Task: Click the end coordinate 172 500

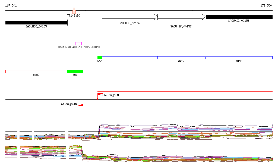Action: (x=266, y=5)
